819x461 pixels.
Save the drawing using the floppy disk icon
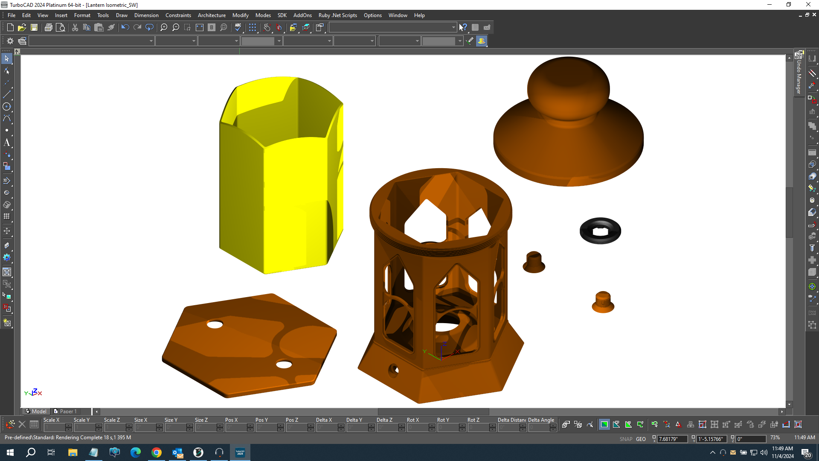34,27
